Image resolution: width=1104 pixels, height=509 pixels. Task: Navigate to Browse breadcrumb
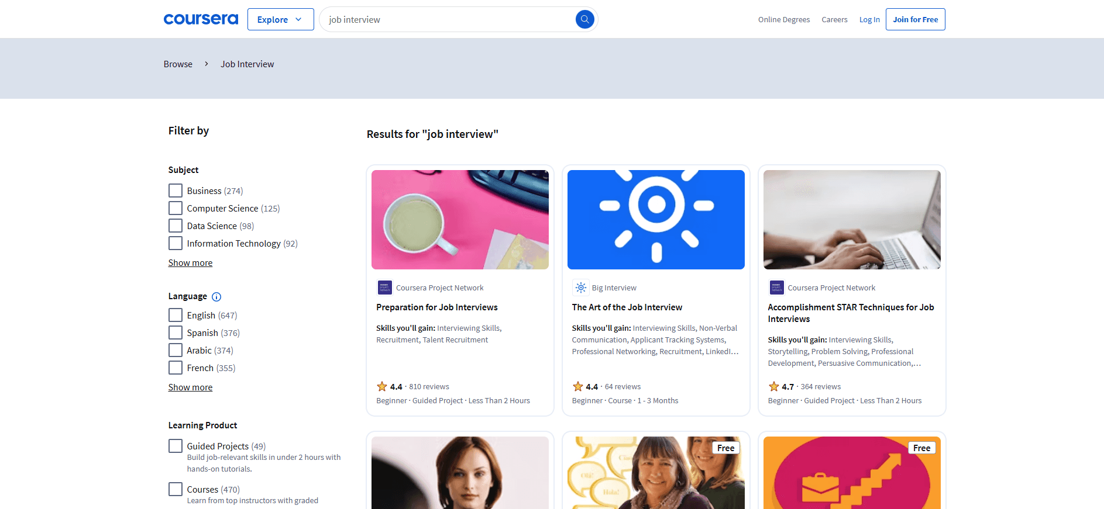pyautogui.click(x=178, y=64)
